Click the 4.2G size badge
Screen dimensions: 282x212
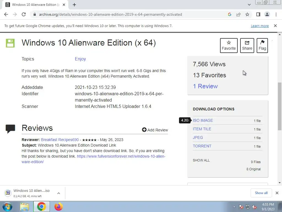click(185, 120)
